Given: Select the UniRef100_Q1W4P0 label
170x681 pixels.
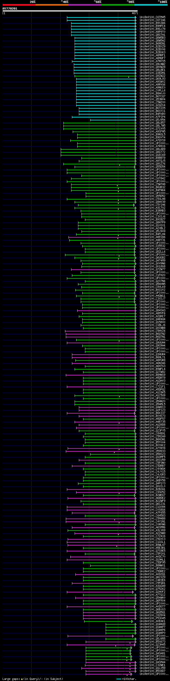Looking at the screenshot, I should (x=152, y=633).
